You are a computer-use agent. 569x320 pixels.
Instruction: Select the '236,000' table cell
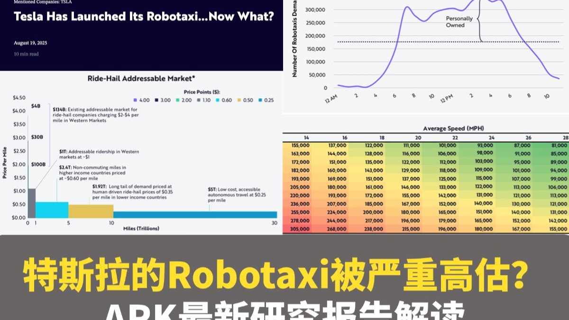click(x=300, y=204)
